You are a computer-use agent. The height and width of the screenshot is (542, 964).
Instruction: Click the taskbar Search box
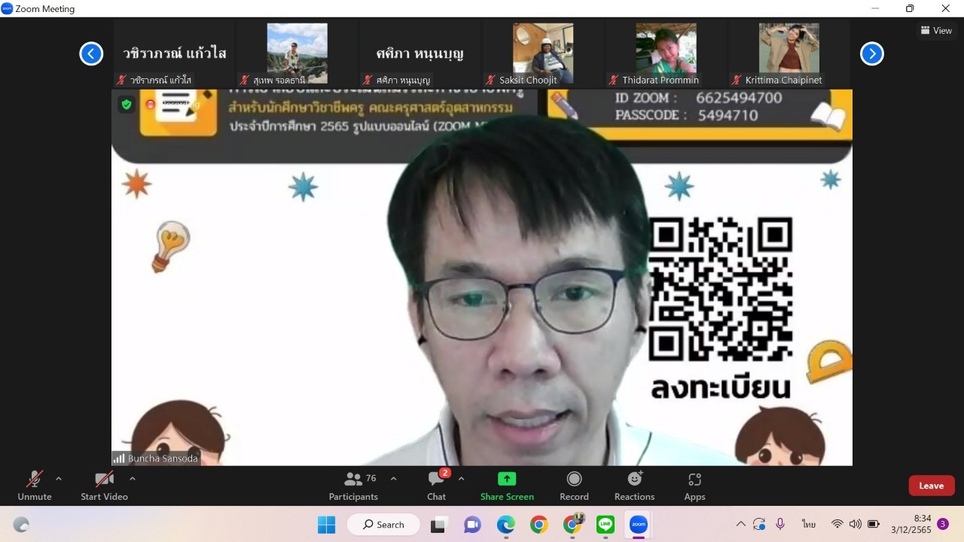(x=383, y=524)
